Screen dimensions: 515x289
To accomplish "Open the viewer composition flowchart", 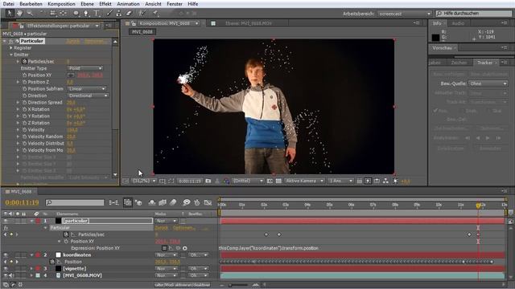I will click(x=385, y=181).
